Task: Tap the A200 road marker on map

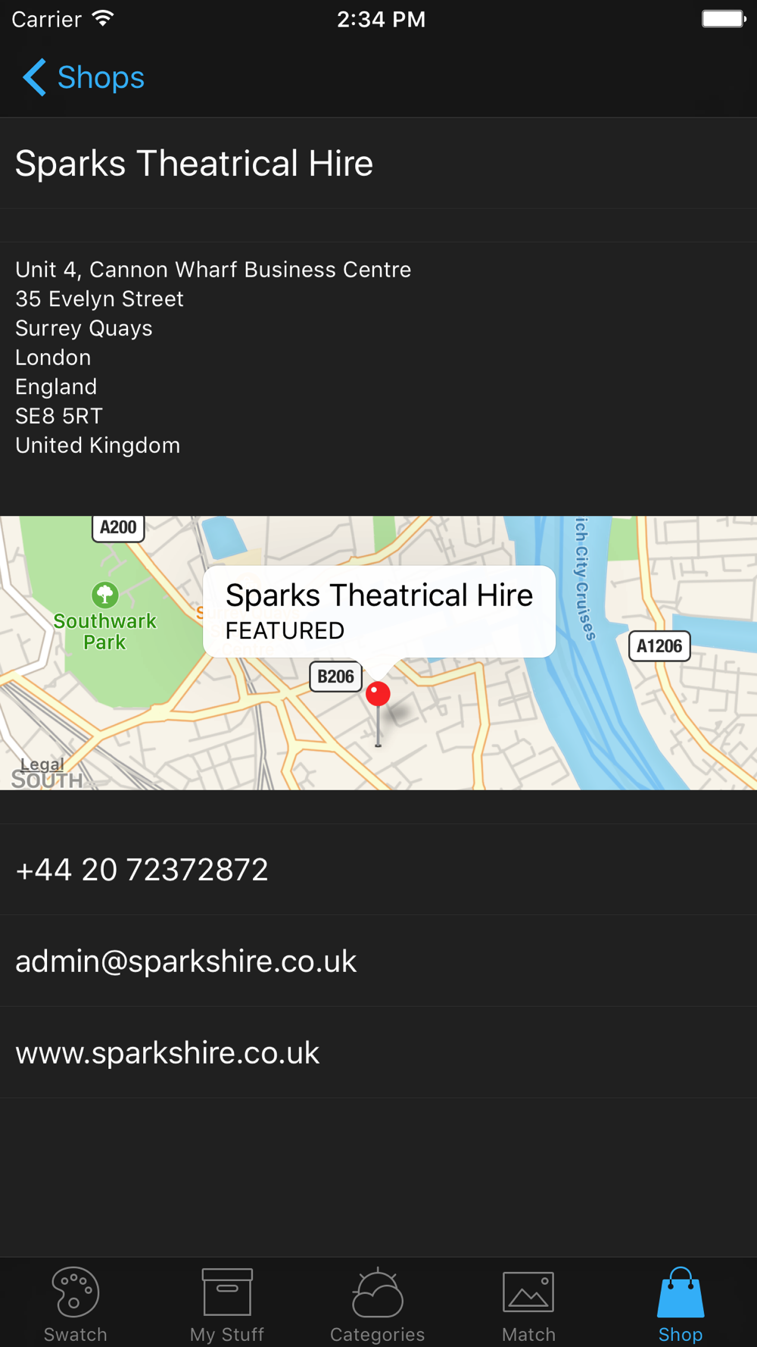Action: [x=118, y=527]
